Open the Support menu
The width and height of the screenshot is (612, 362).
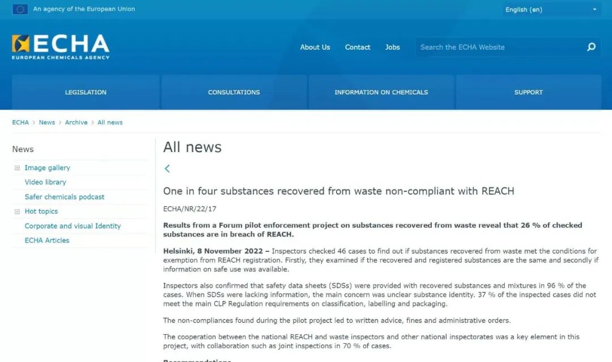pyautogui.click(x=528, y=92)
